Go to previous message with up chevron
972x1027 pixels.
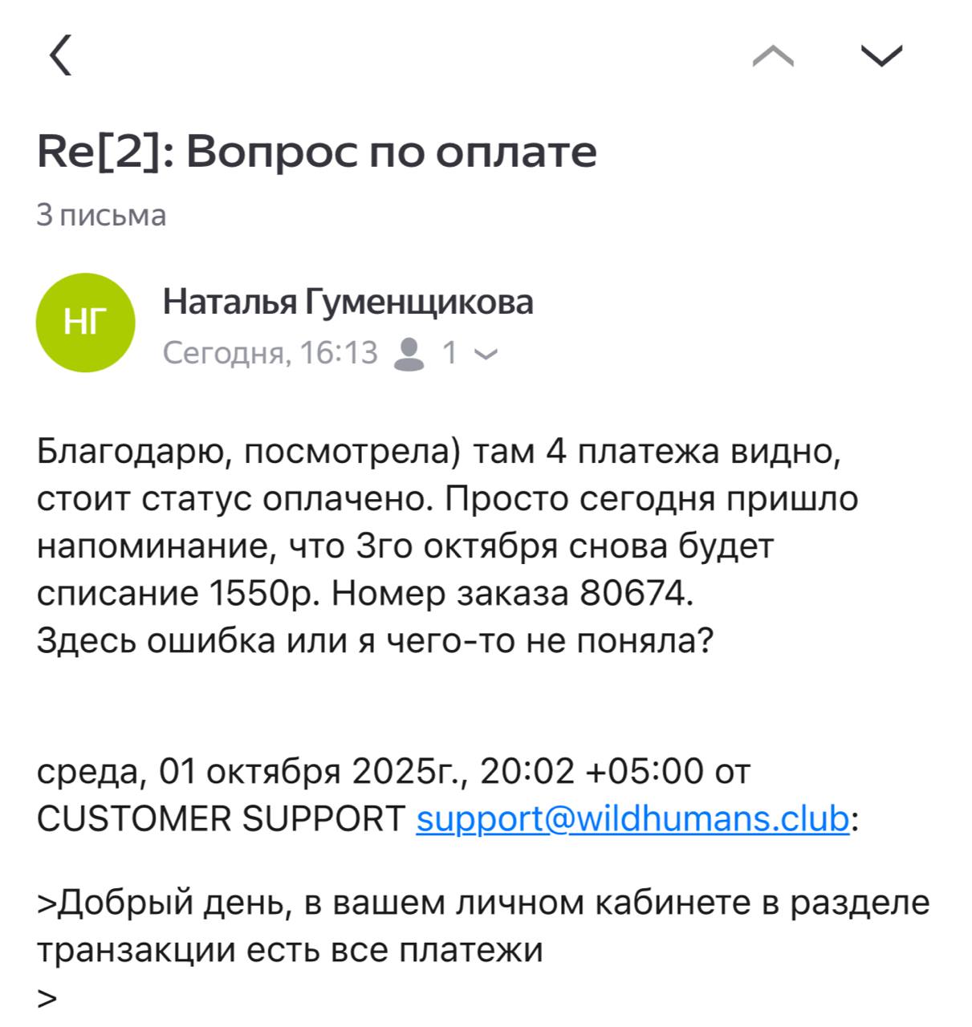pos(773,55)
